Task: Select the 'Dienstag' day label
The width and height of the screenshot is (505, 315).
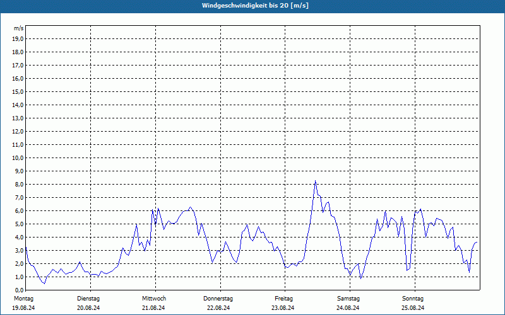Action: coord(88,299)
